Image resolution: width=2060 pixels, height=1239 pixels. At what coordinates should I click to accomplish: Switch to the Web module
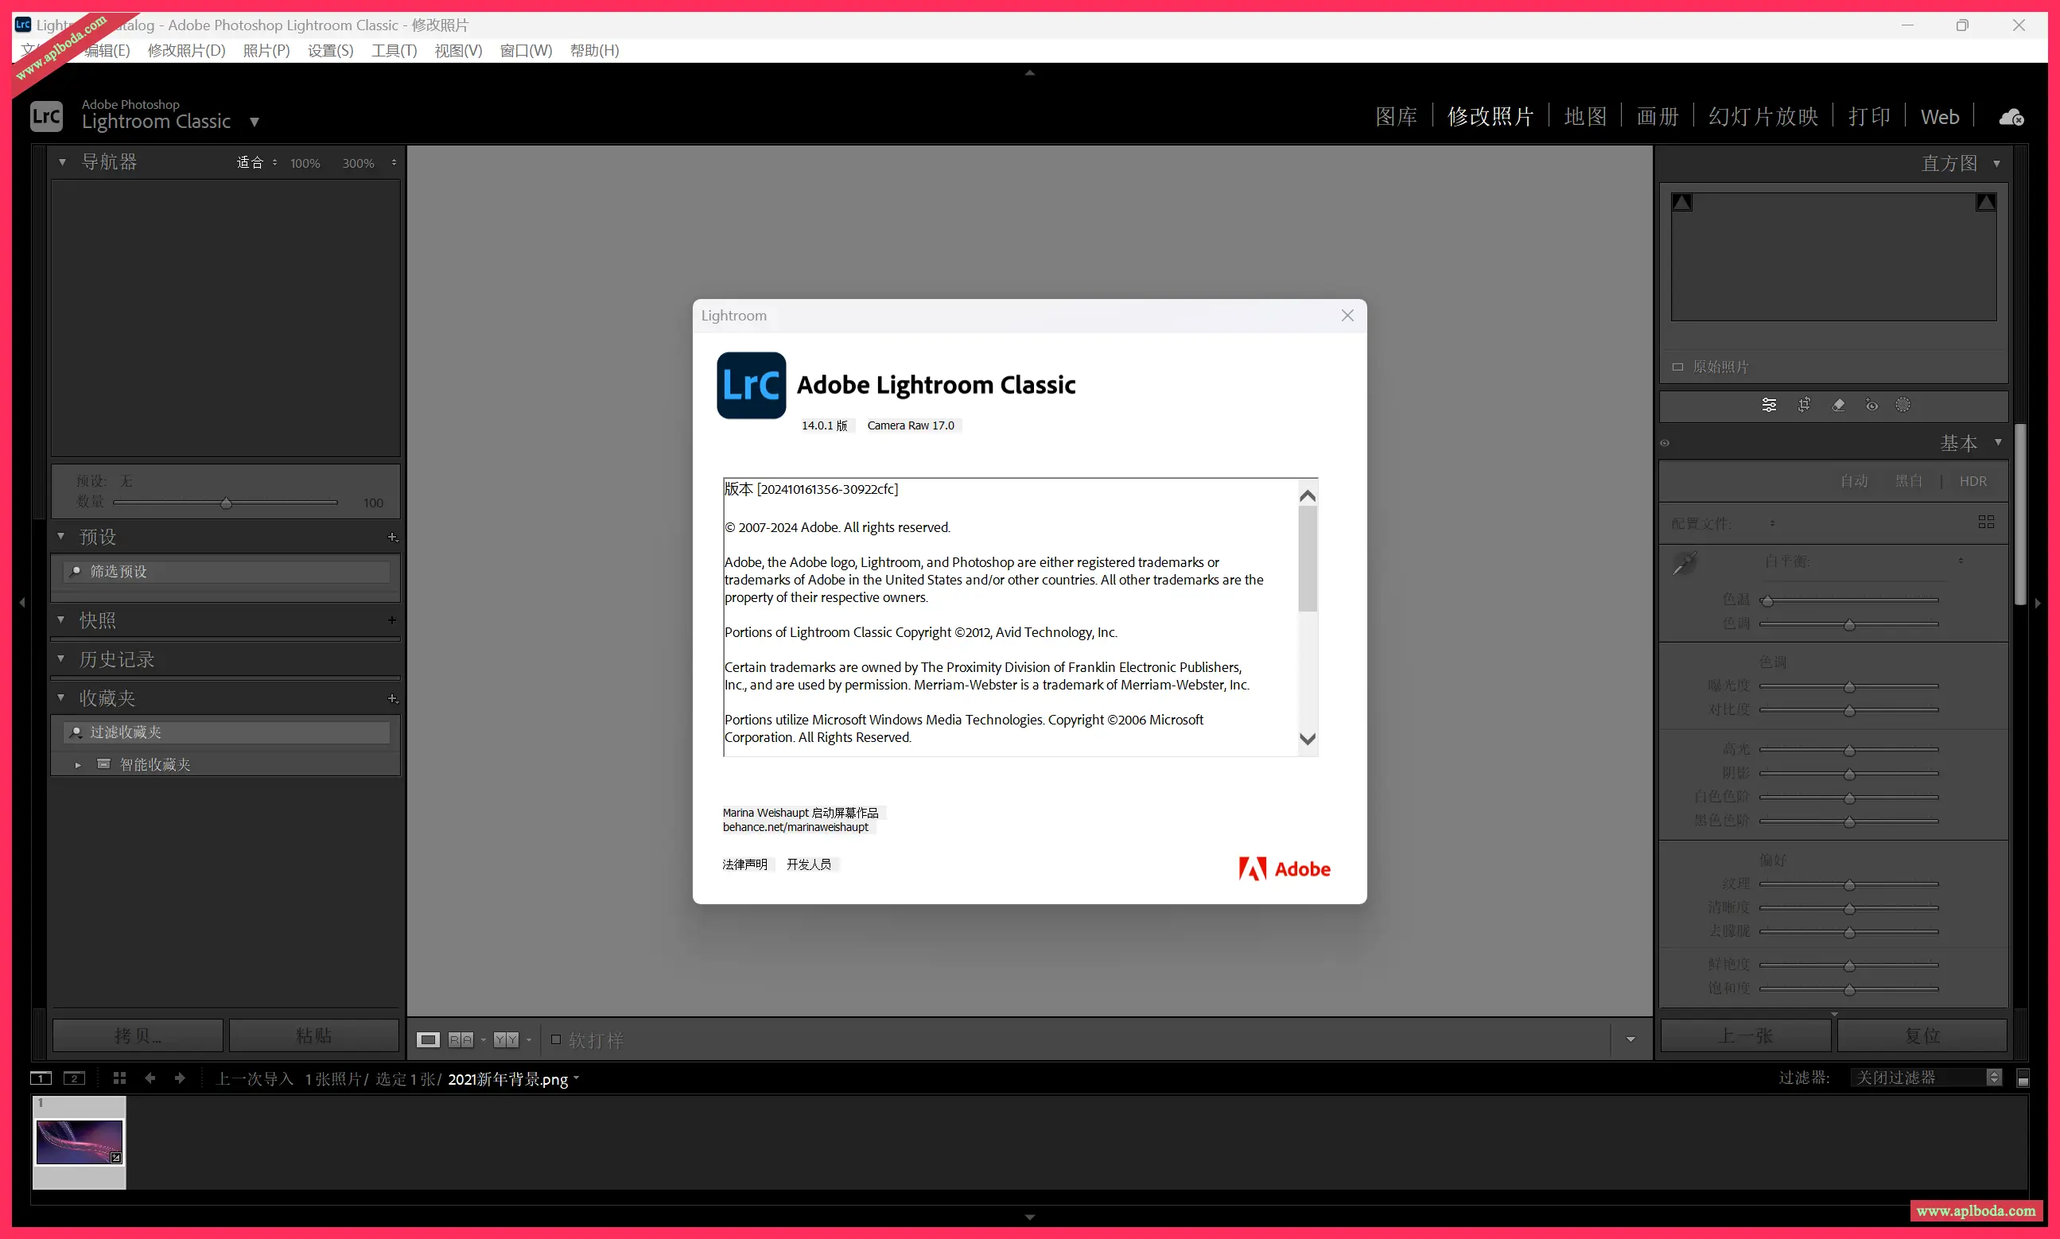1939,116
